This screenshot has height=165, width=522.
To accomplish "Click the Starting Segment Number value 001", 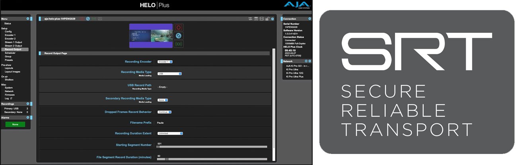I will [160, 144].
